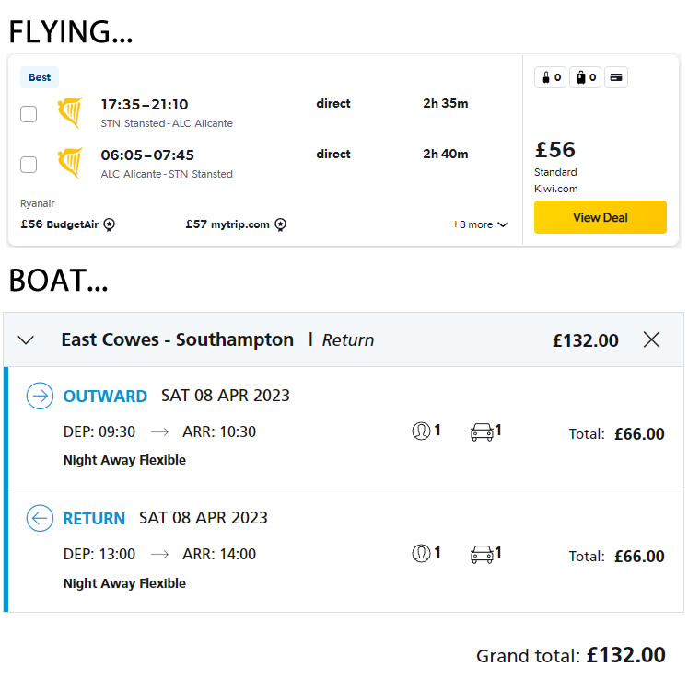Collapse the East Cowes - Southampton booking
Screen dimensions: 688x690
[26, 340]
